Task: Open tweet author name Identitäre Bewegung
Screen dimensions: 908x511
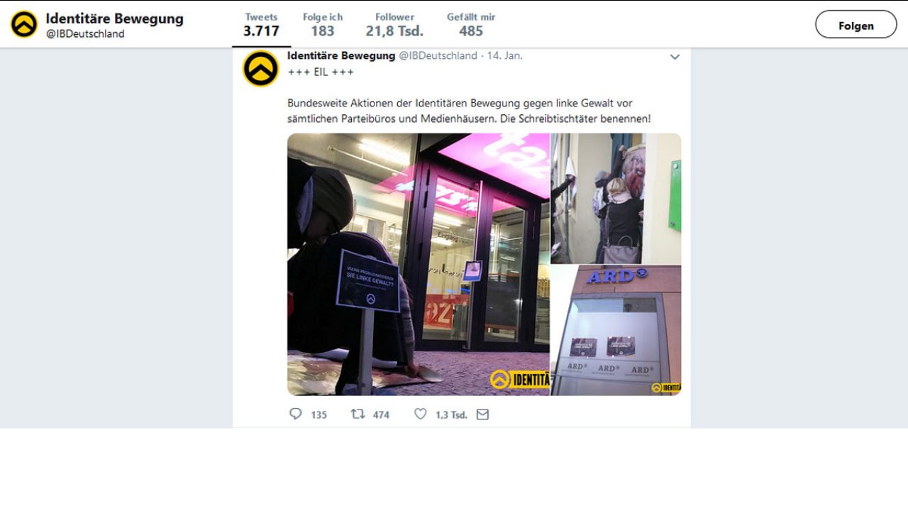Action: tap(341, 55)
